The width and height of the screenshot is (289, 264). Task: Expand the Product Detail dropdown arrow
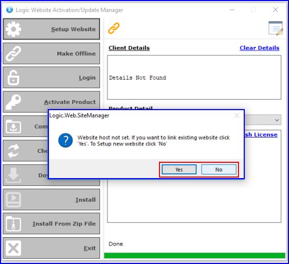(277, 120)
